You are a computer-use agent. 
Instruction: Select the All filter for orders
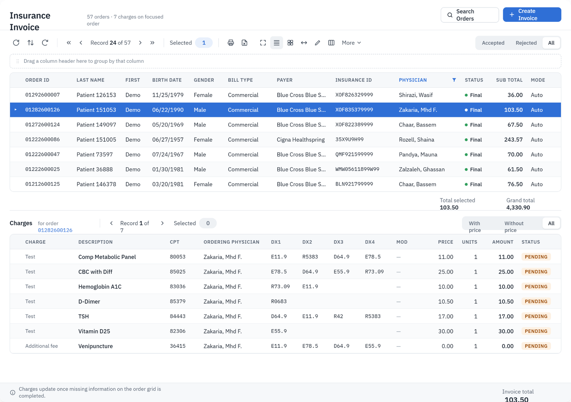pyautogui.click(x=551, y=43)
